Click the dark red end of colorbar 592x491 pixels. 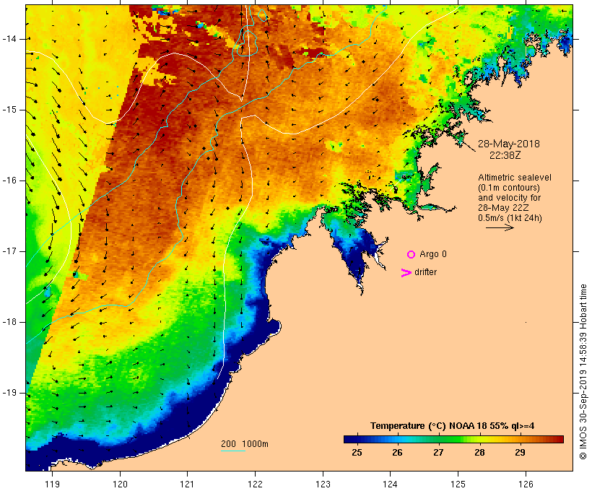[560, 439]
